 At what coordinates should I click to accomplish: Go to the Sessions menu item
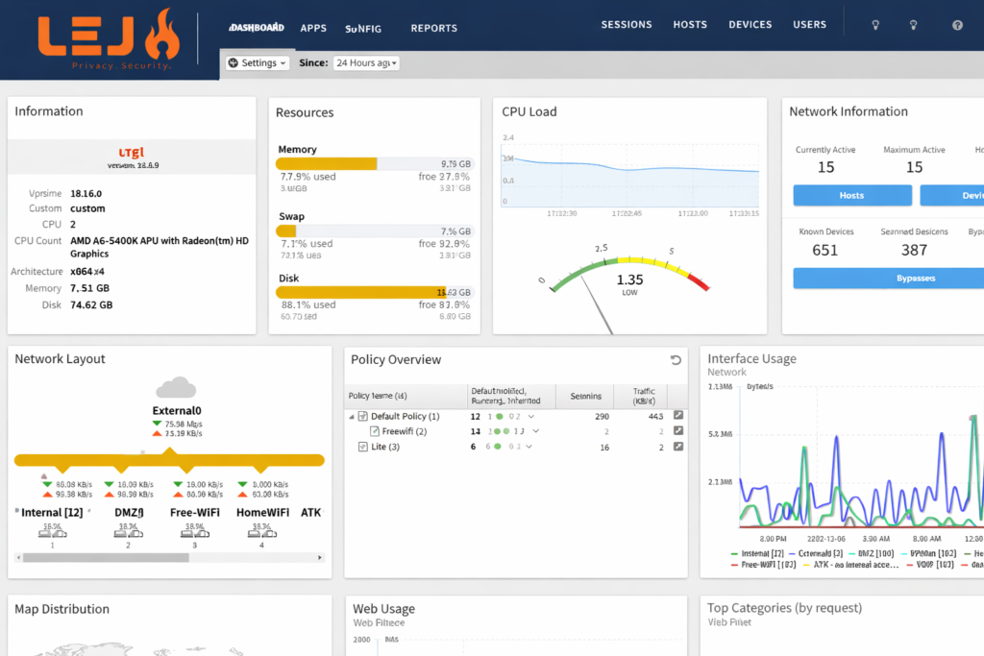pyautogui.click(x=626, y=25)
